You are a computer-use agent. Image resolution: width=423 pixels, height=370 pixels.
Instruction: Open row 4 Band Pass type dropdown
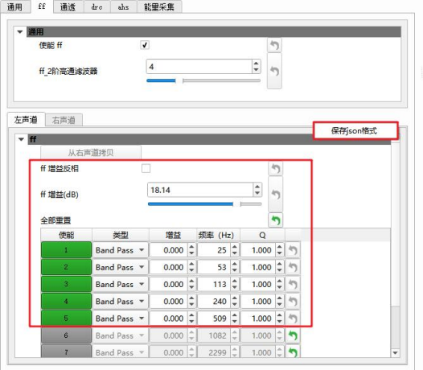(x=121, y=301)
